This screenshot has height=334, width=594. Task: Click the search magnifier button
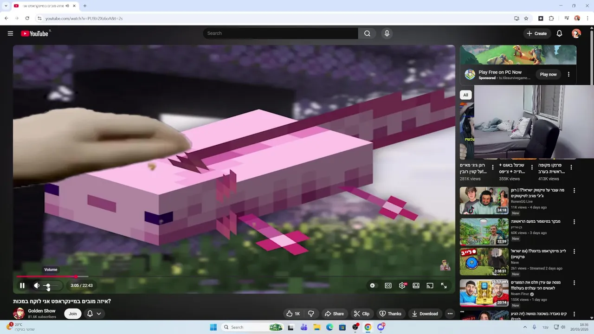[x=367, y=33]
